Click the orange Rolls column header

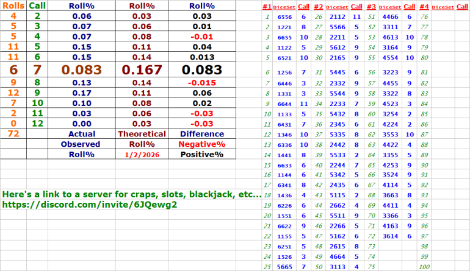[13, 5]
